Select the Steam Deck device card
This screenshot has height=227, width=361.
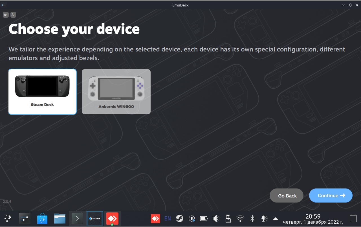[42, 92]
